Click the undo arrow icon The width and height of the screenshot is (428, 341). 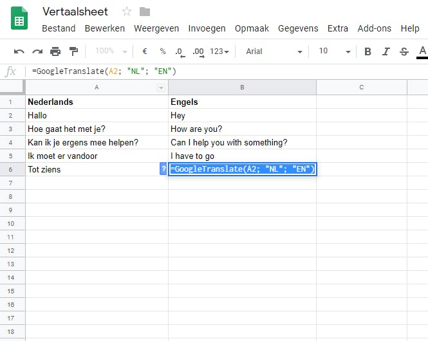point(19,51)
